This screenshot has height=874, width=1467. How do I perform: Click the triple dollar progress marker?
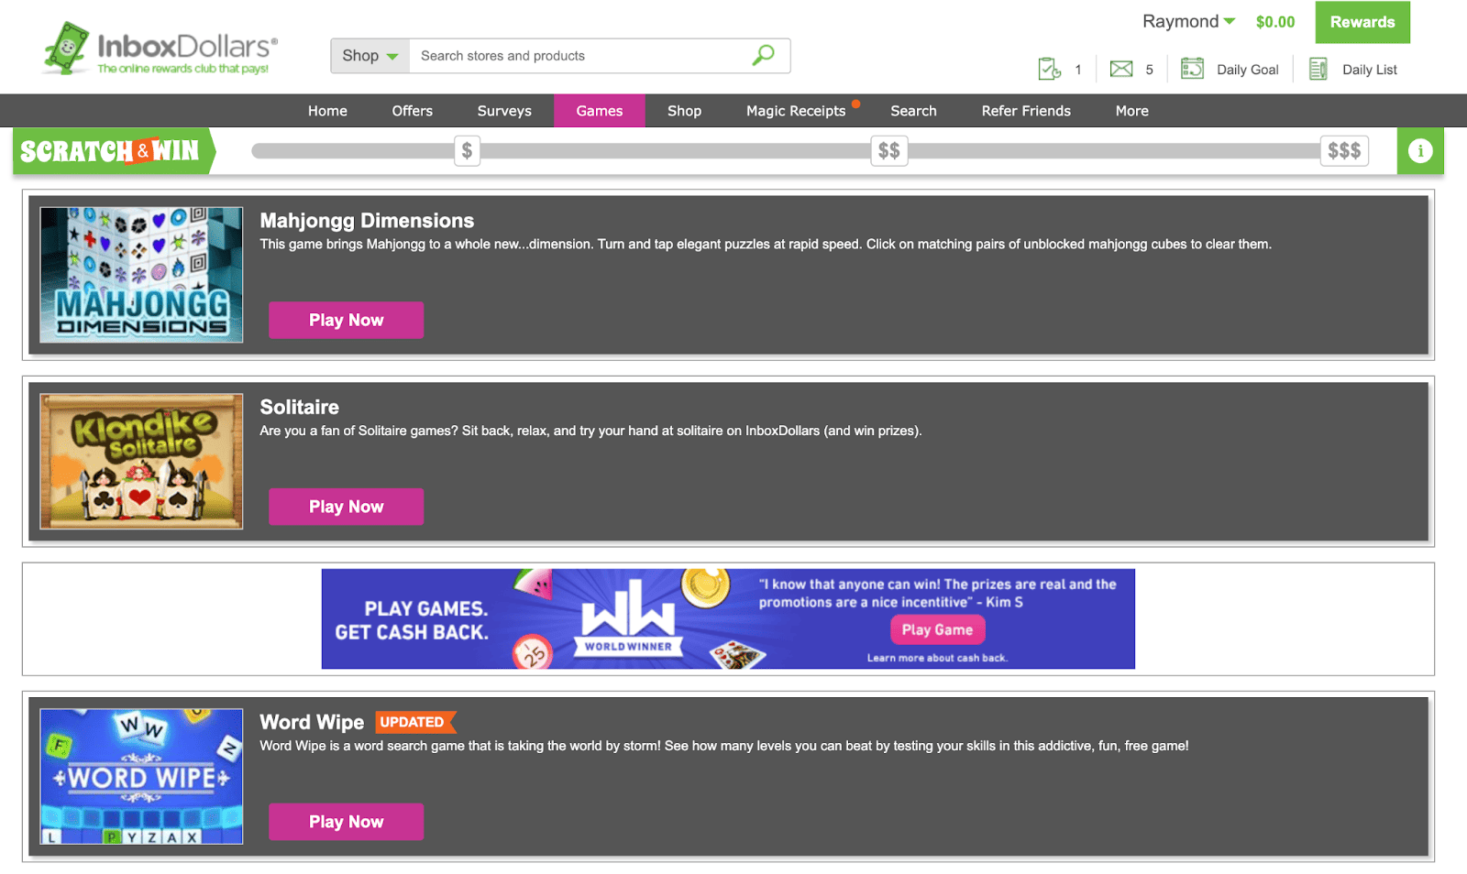click(1344, 150)
